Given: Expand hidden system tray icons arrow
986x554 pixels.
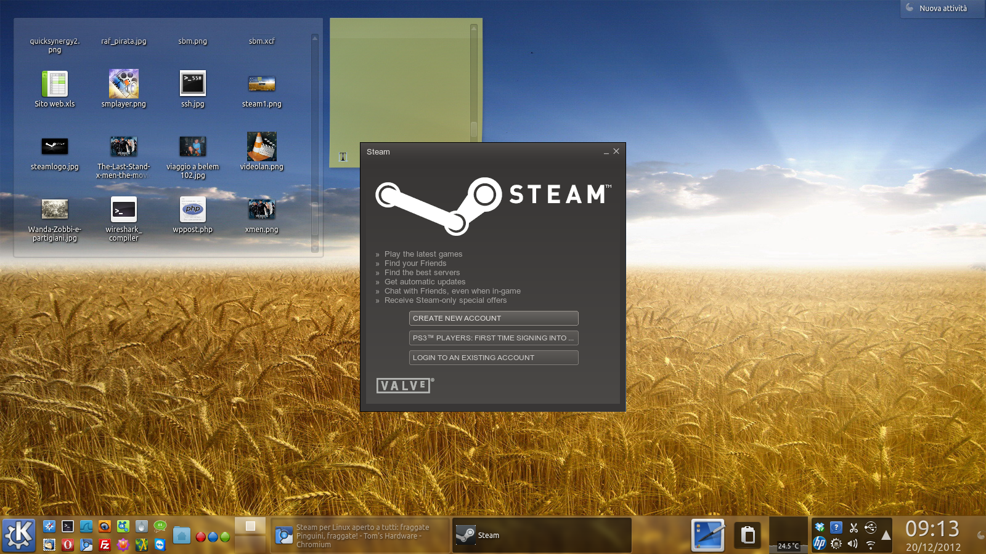Looking at the screenshot, I should [x=886, y=536].
